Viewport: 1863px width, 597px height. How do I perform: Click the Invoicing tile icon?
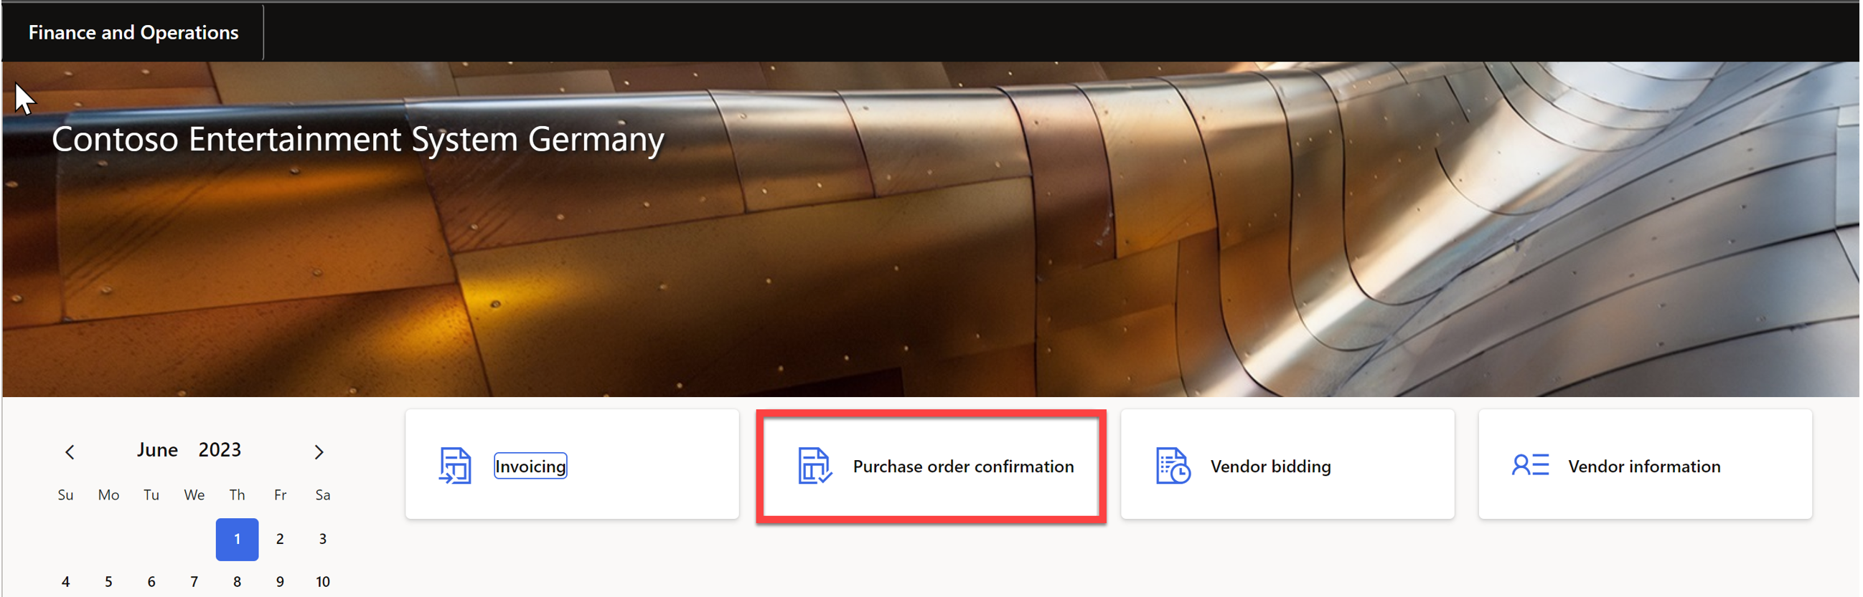pyautogui.click(x=455, y=466)
